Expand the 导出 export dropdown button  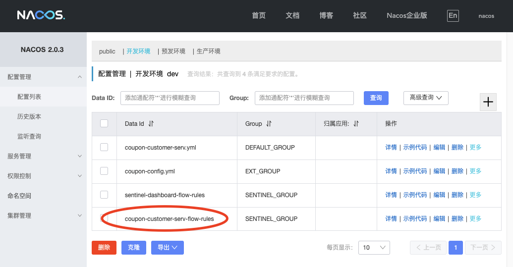click(167, 248)
